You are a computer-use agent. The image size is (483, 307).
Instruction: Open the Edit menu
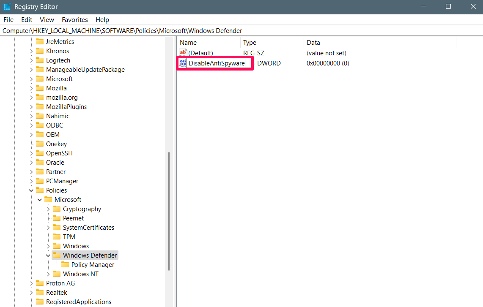[27, 20]
